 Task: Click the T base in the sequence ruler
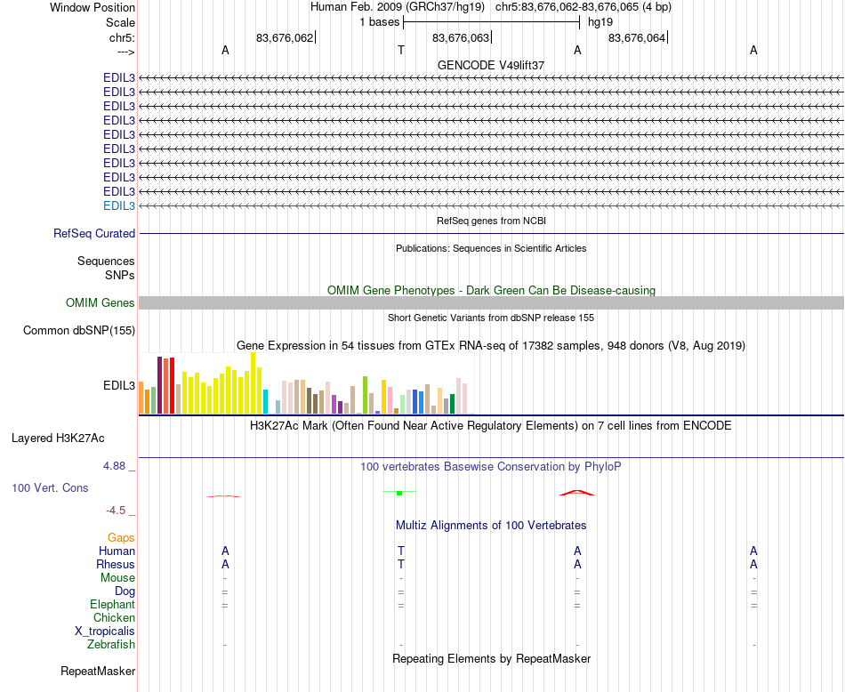click(401, 50)
